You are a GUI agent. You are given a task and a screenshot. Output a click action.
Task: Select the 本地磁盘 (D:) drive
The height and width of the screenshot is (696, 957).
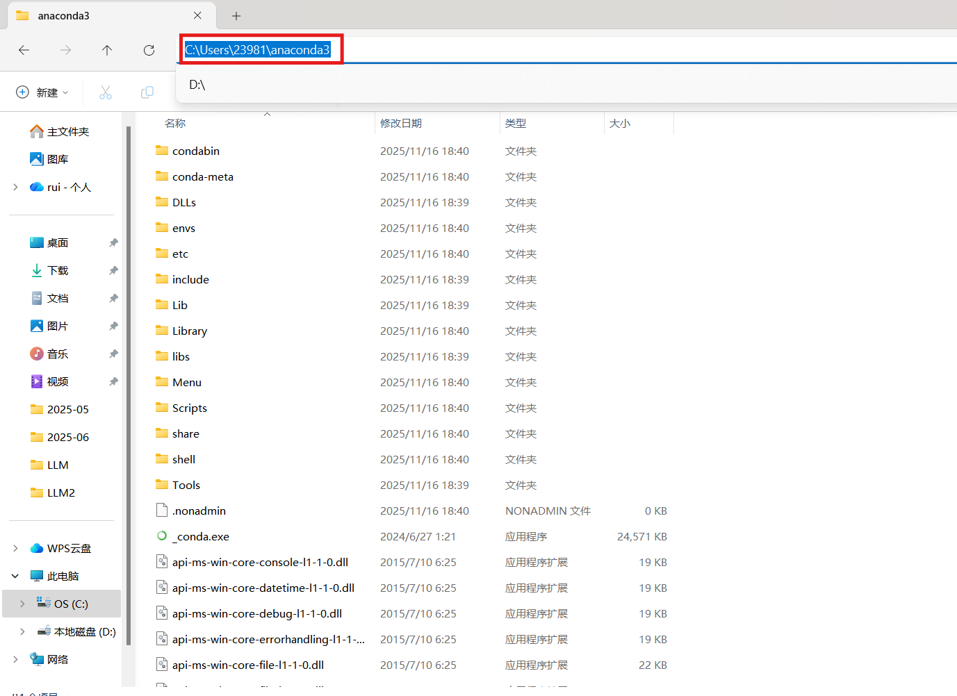(76, 631)
